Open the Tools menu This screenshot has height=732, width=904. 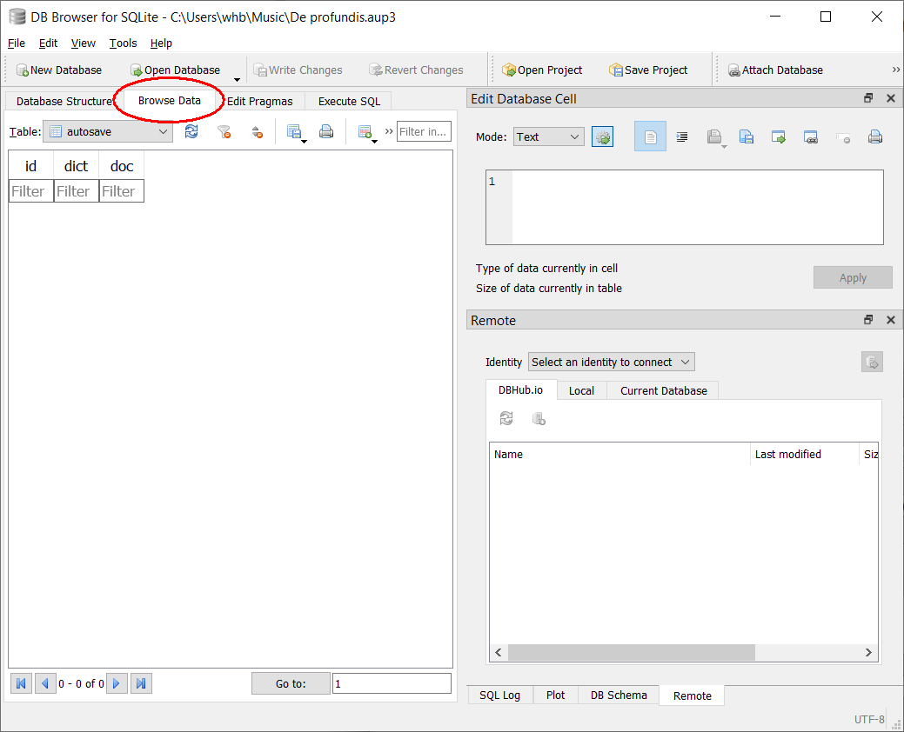click(123, 43)
